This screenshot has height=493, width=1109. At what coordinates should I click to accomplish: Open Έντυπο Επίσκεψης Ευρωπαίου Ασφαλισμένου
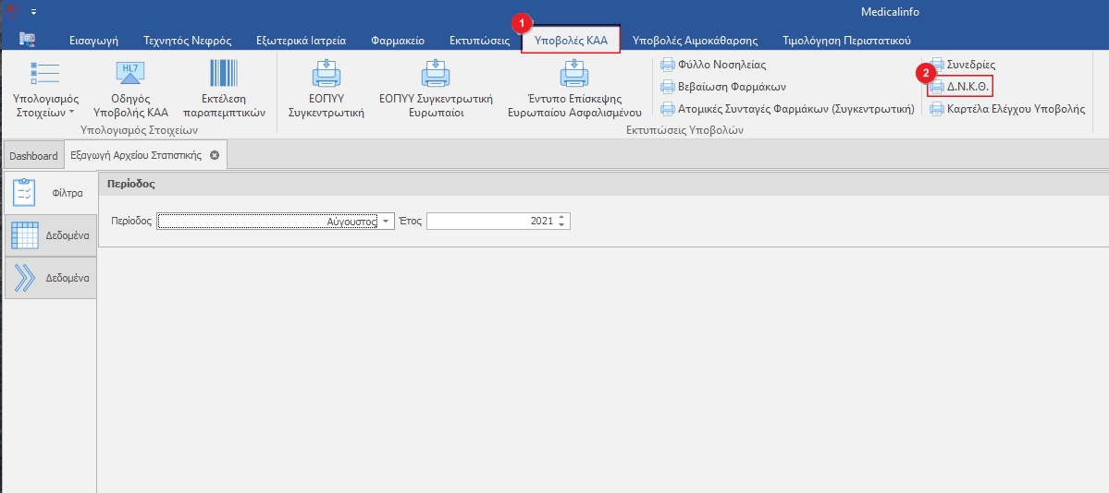[573, 89]
